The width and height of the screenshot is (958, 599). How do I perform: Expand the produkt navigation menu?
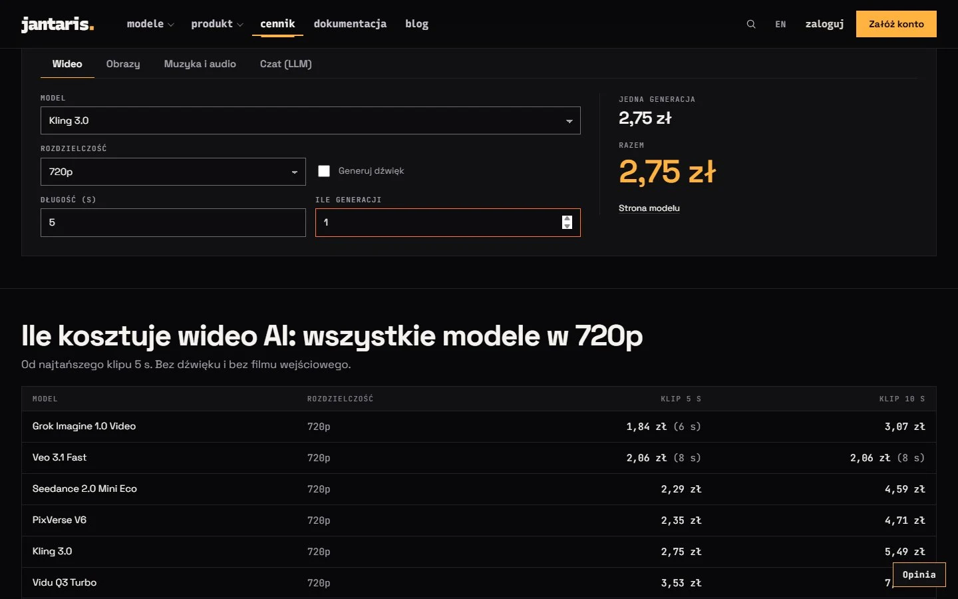(217, 24)
